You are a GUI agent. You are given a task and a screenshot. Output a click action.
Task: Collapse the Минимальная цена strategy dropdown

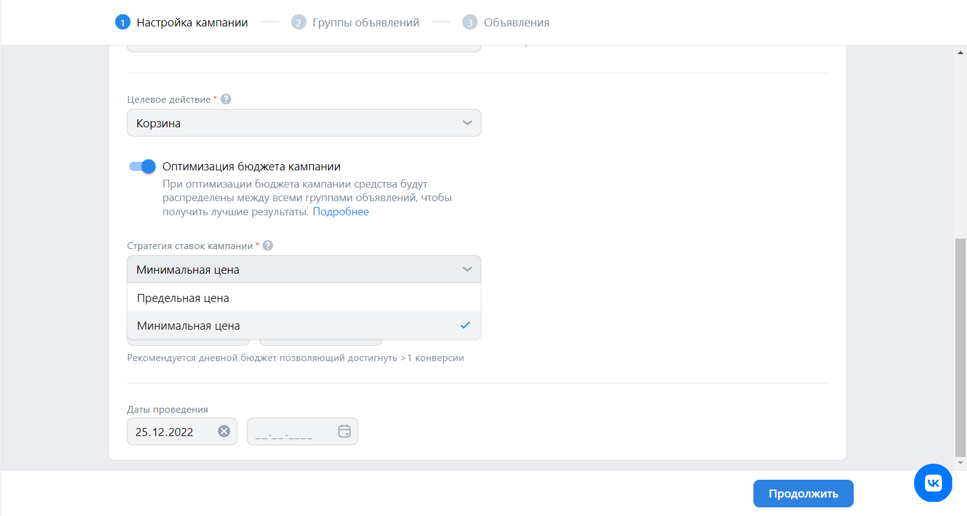[x=303, y=269]
